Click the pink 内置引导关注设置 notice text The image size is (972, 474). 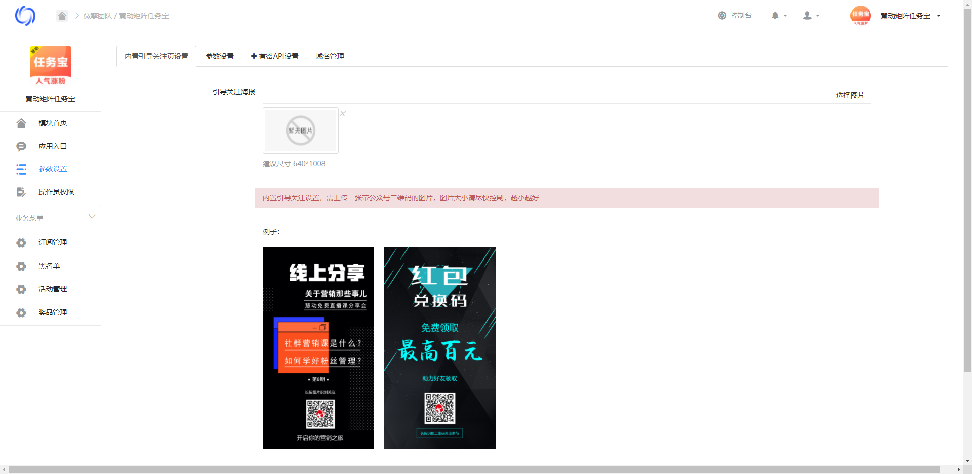(401, 198)
